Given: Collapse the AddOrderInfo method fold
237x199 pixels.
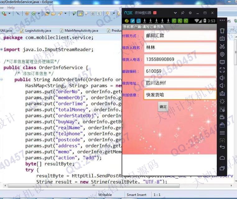Looking at the screenshot, I should click(x=2, y=79).
